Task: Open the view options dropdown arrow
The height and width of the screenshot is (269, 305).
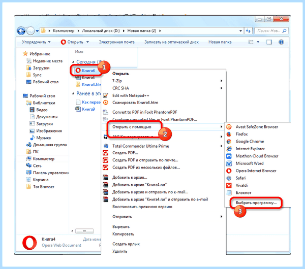Action: (258, 42)
